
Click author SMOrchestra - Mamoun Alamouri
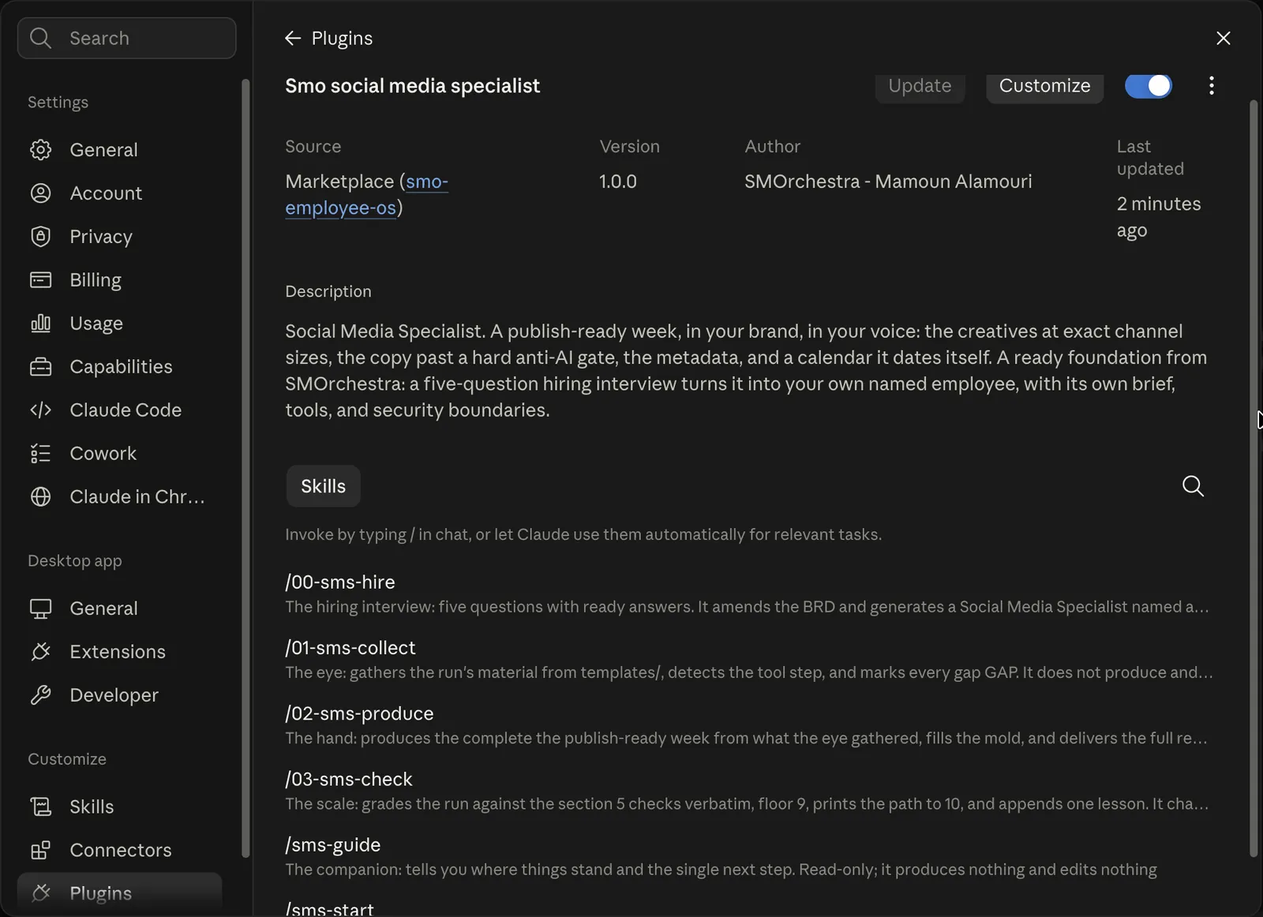pos(888,182)
